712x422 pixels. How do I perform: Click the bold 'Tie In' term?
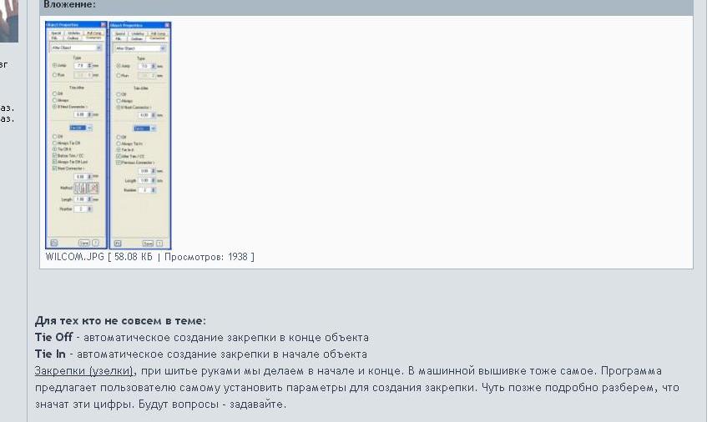[x=50, y=354]
